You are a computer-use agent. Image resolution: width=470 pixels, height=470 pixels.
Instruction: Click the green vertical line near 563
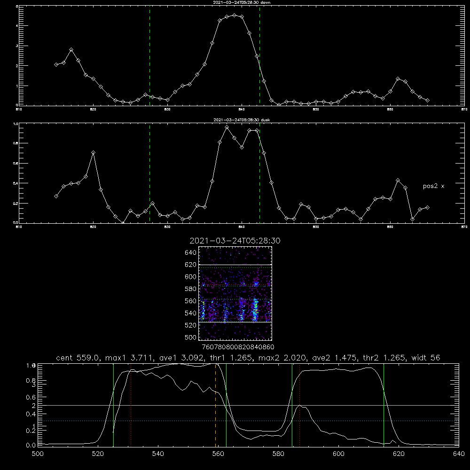tap(227, 405)
